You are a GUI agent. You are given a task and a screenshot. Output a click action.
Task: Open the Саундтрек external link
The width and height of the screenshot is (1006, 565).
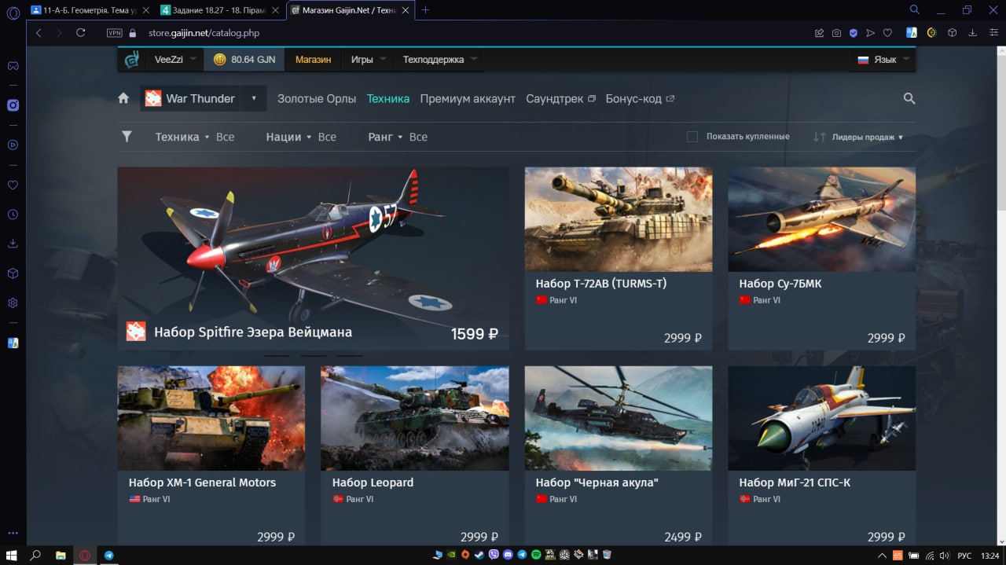tap(560, 98)
